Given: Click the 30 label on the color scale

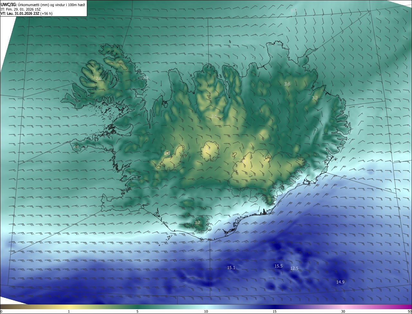Looking at the screenshot, I should 343,311.
